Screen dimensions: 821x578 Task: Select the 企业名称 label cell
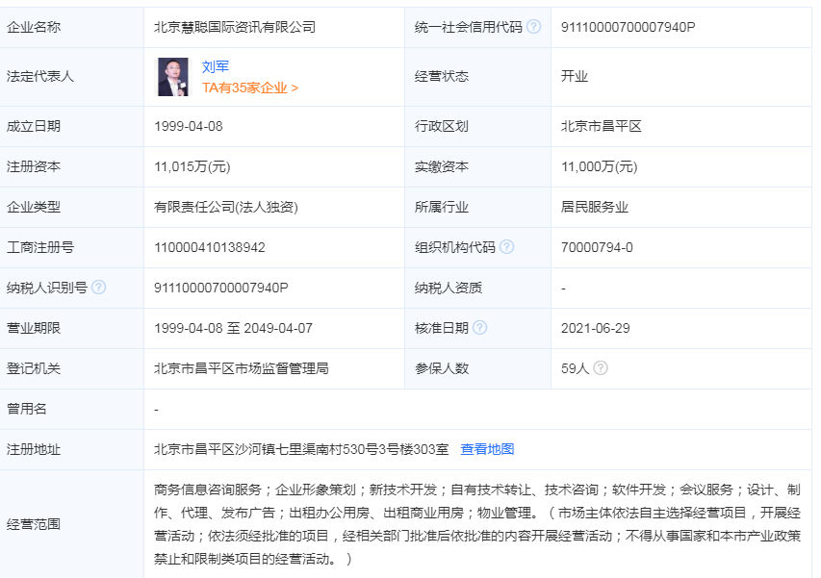tap(72, 27)
